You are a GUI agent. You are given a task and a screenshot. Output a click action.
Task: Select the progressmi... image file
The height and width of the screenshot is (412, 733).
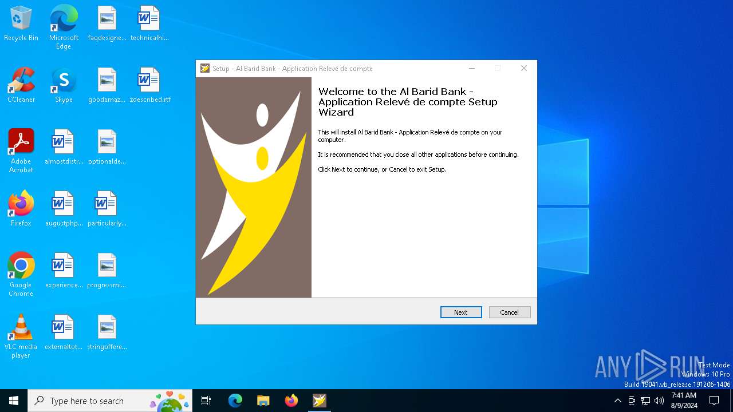[107, 271]
